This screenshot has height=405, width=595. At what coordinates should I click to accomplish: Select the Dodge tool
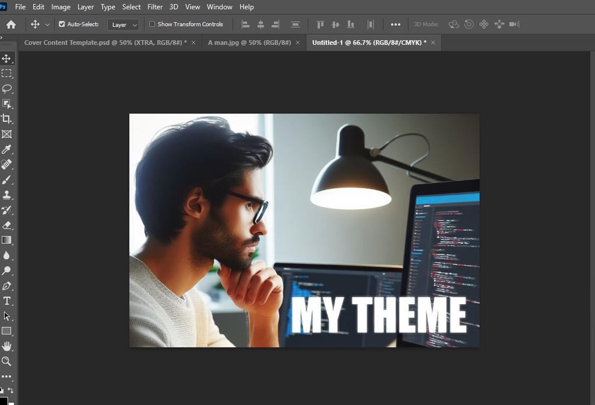point(6,270)
